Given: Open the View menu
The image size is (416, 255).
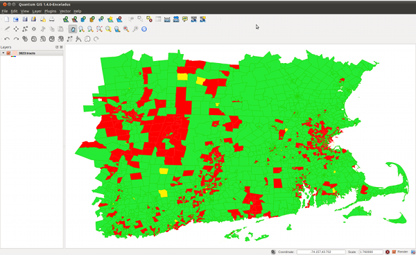Looking at the screenshot, I should [x=25, y=11].
